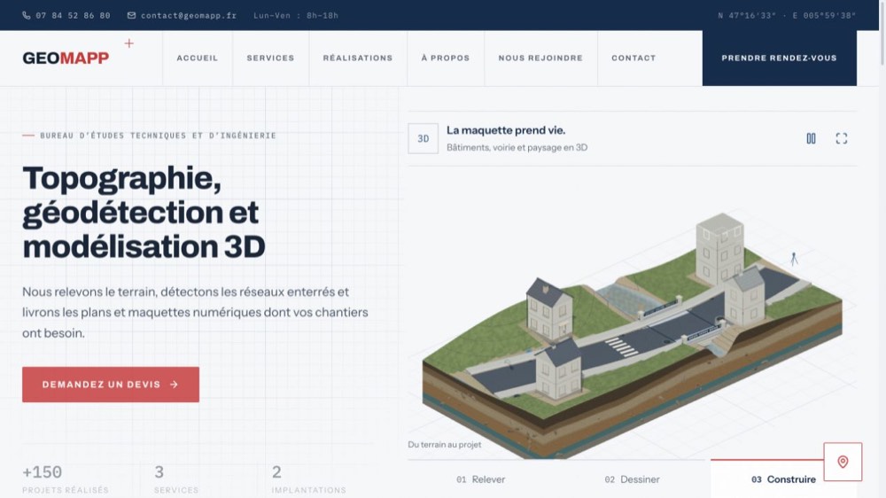Click 'La maquette prend vie.' title
The height and width of the screenshot is (498, 886).
coord(506,130)
